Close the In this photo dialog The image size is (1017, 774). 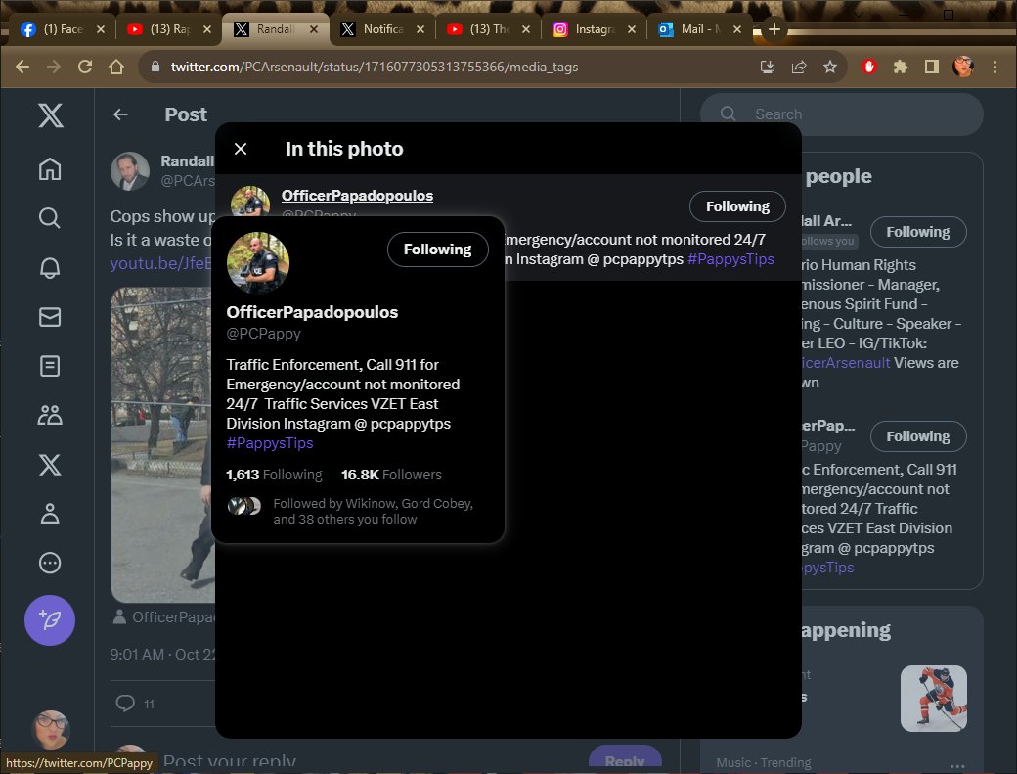241,149
